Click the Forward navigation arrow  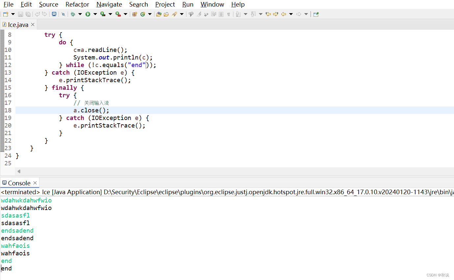(299, 14)
